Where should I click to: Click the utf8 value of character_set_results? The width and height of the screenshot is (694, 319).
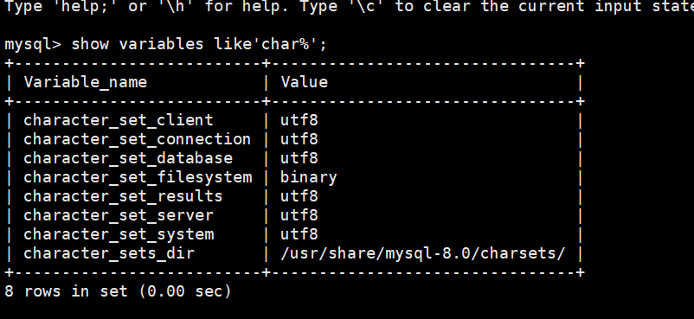(299, 196)
